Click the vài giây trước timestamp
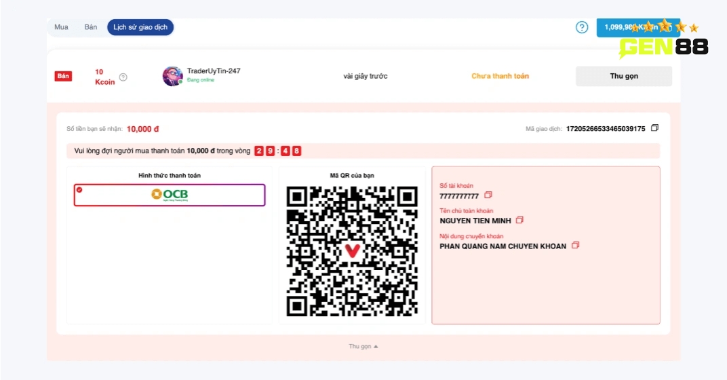This screenshot has height=380, width=727. pyautogui.click(x=366, y=76)
